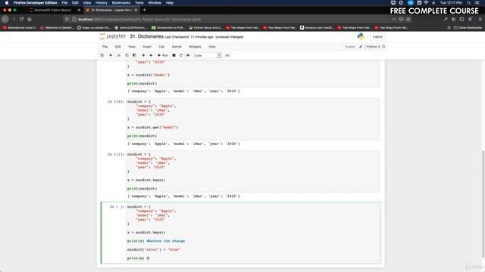The width and height of the screenshot is (485, 272).
Task: Click the Last Checkpoint text in the header
Action: point(189,37)
